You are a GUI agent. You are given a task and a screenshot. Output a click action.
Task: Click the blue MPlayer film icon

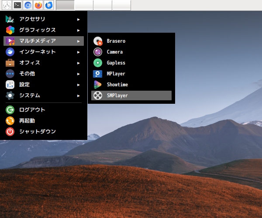98,74
